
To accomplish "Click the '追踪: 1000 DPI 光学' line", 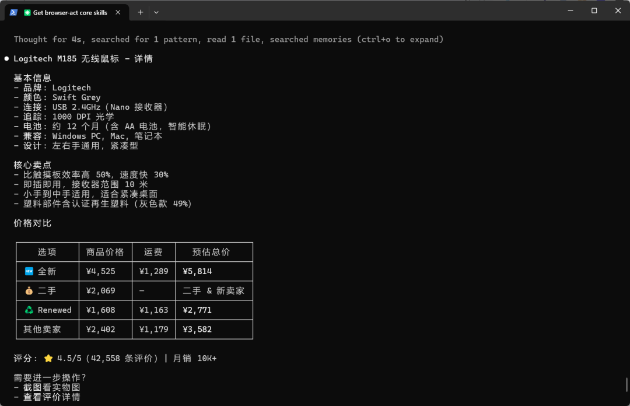I will click(x=64, y=117).
